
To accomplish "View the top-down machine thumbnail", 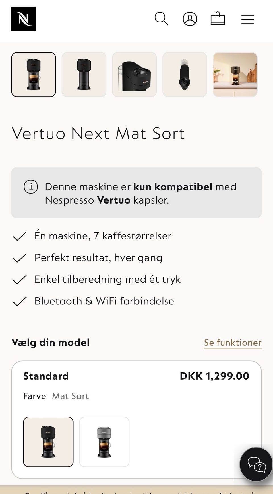I will [x=185, y=75].
